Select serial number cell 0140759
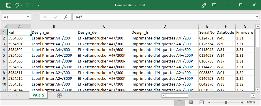Viewport: 261px width, 106px height. point(207,78)
